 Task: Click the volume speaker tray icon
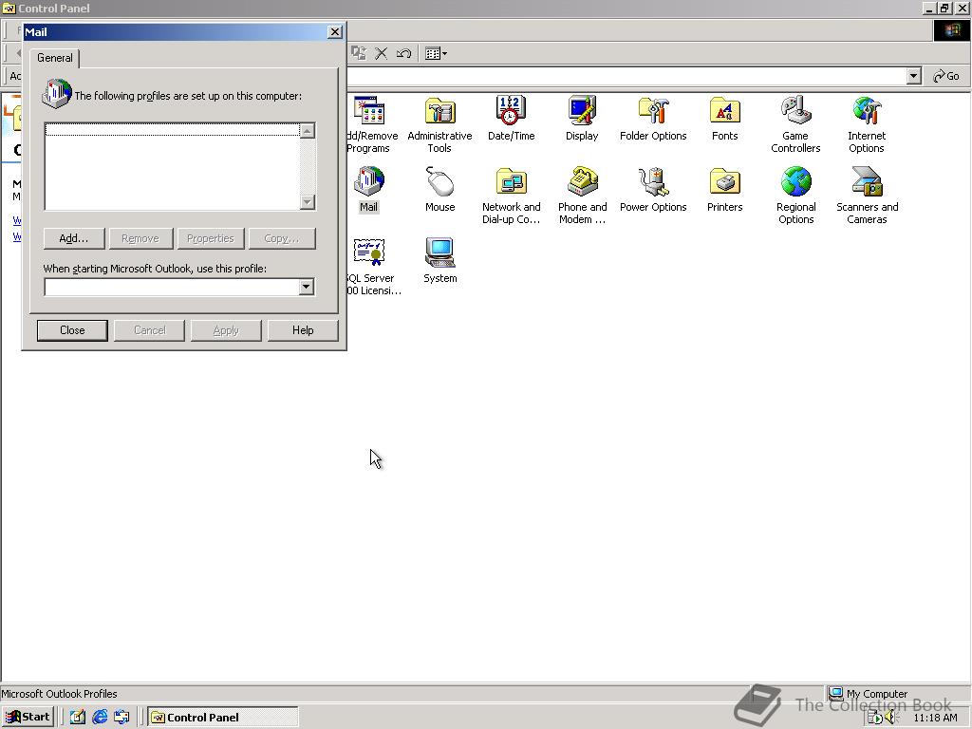[892, 718]
